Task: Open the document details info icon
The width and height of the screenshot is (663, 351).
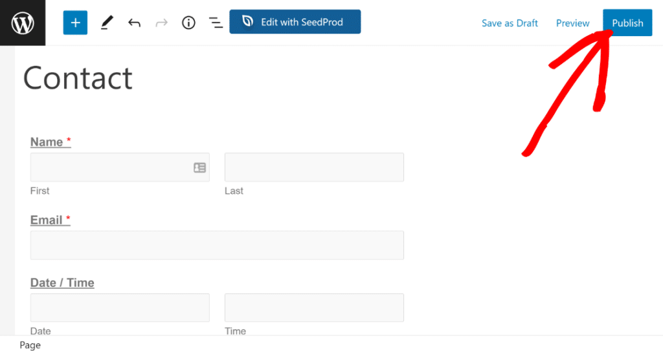Action: click(x=188, y=23)
